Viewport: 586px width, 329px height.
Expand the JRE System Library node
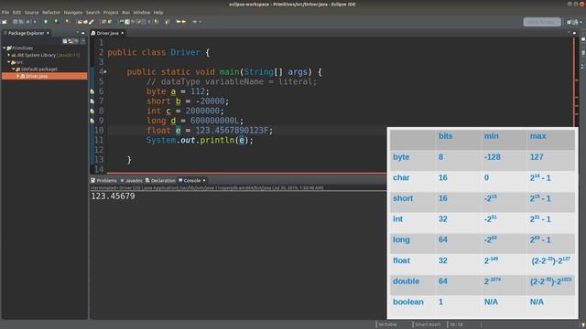click(x=8, y=55)
